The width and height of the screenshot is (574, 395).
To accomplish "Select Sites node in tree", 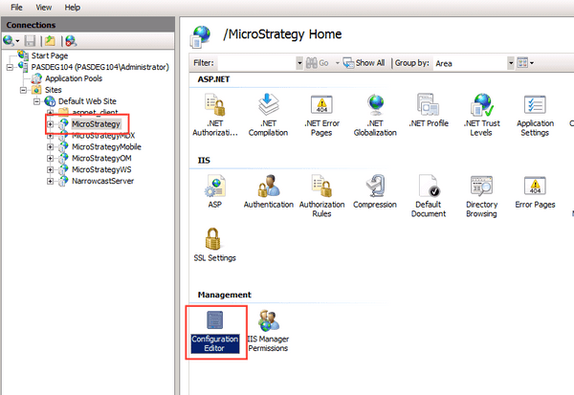I will pos(53,90).
